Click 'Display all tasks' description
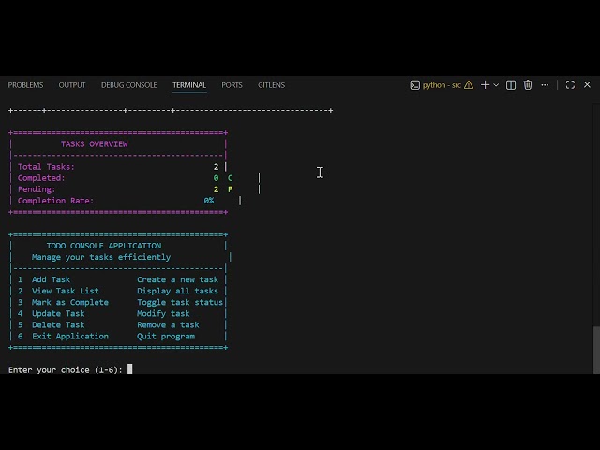 (177, 291)
